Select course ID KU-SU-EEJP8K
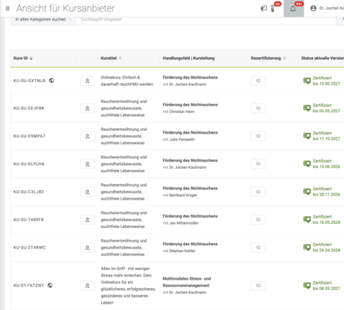Viewport: 344px width, 310px height. pos(29,108)
